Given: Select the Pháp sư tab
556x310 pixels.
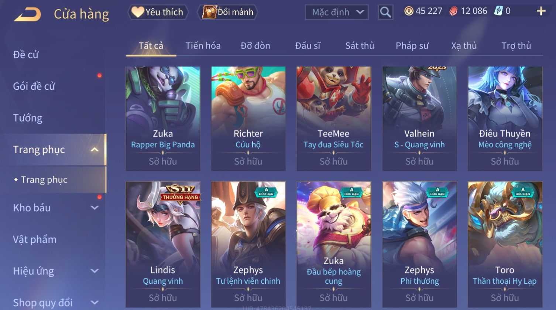Looking at the screenshot, I should (x=412, y=46).
